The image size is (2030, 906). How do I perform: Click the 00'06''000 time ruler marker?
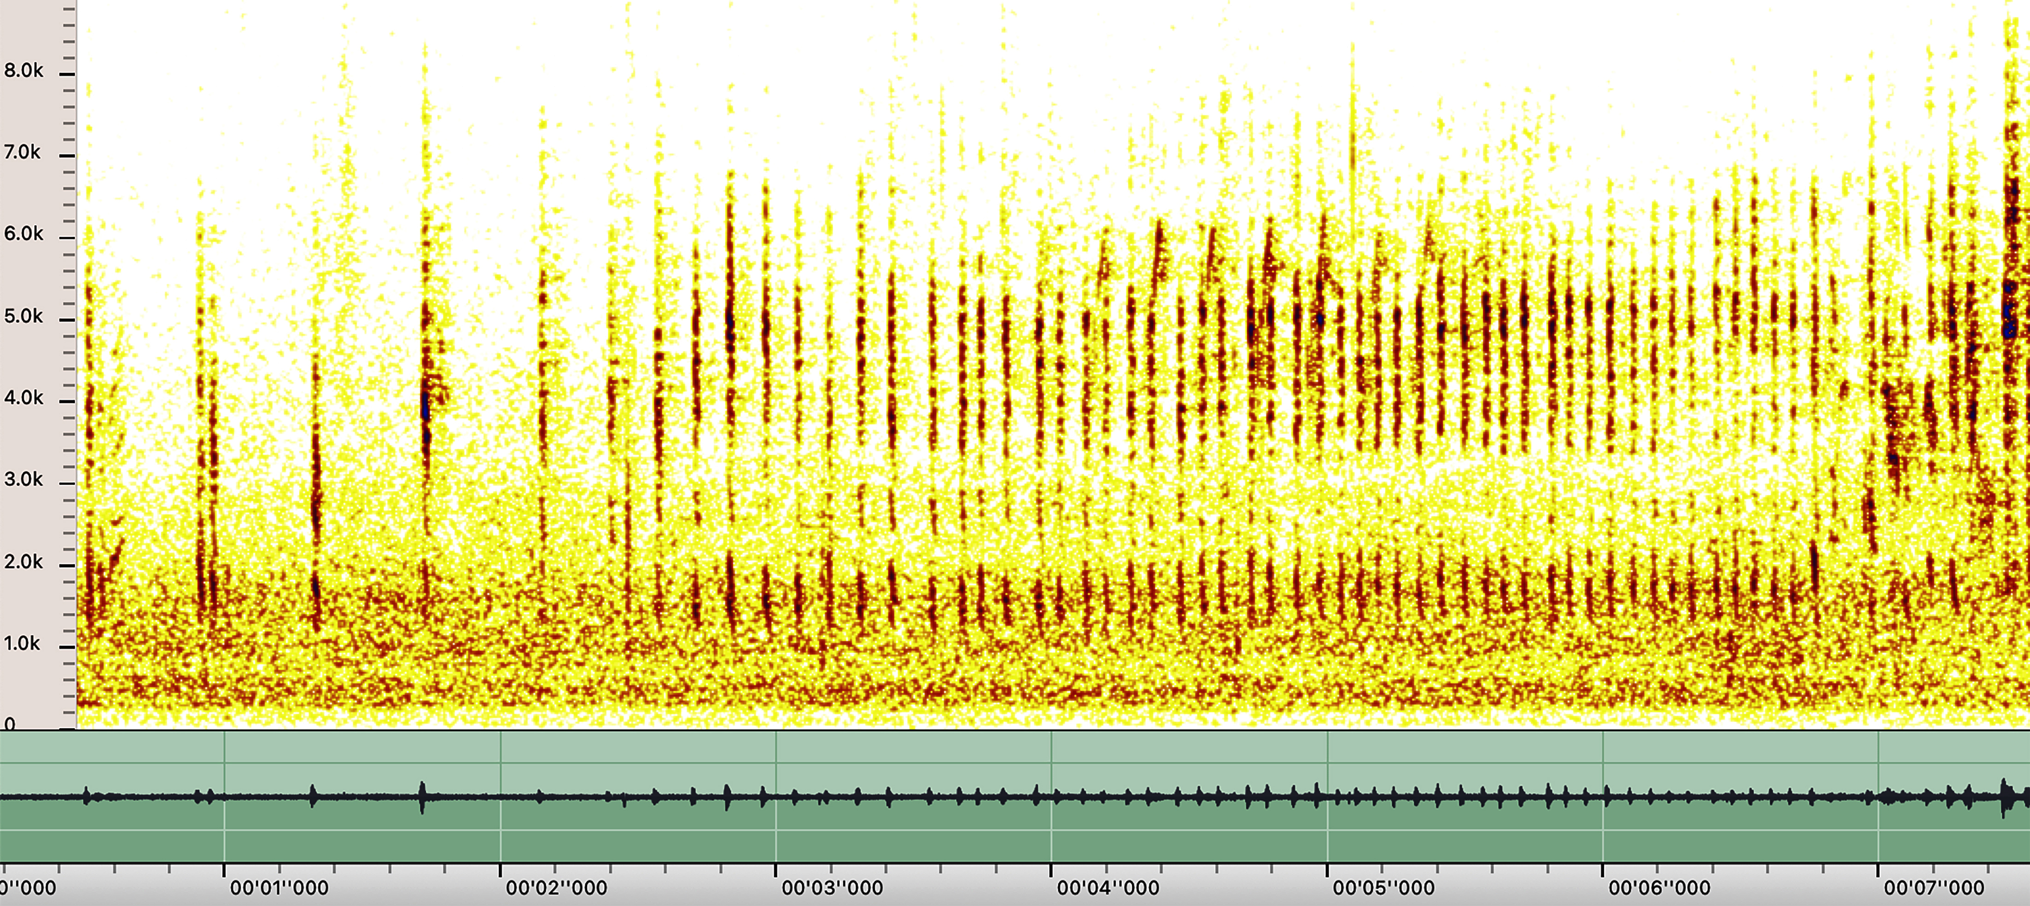1659,888
